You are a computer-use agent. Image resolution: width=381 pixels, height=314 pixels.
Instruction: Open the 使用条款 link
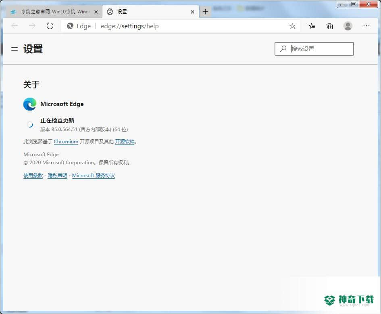33,175
